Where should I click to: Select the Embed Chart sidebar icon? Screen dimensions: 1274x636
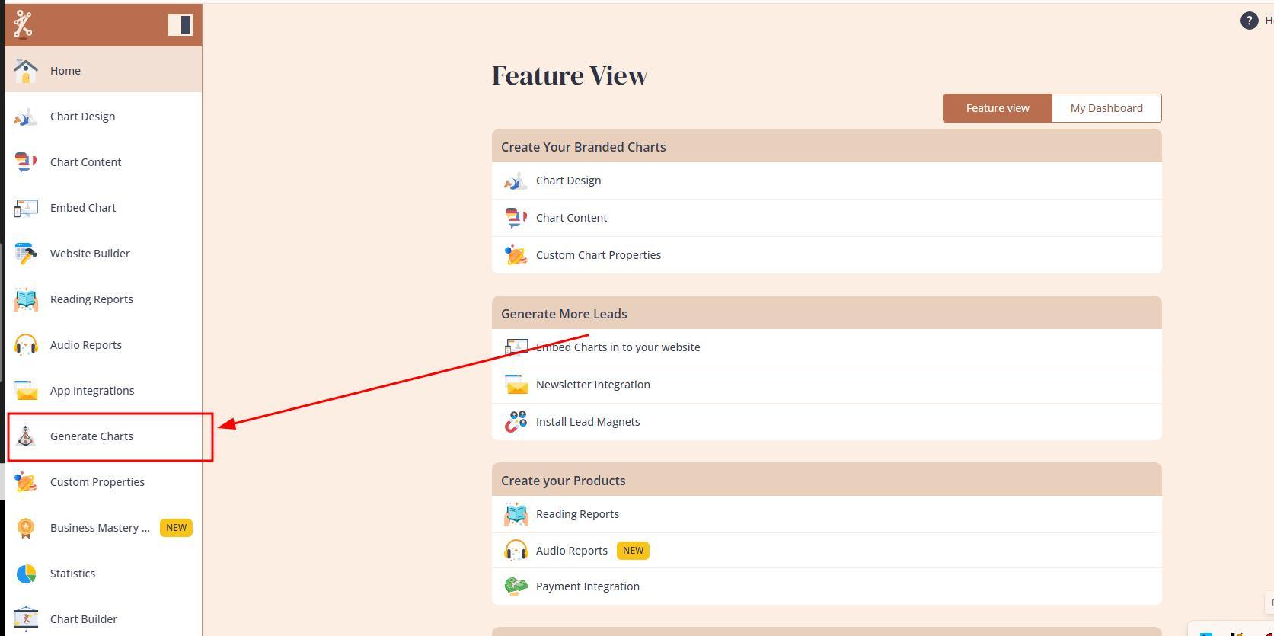tap(25, 208)
